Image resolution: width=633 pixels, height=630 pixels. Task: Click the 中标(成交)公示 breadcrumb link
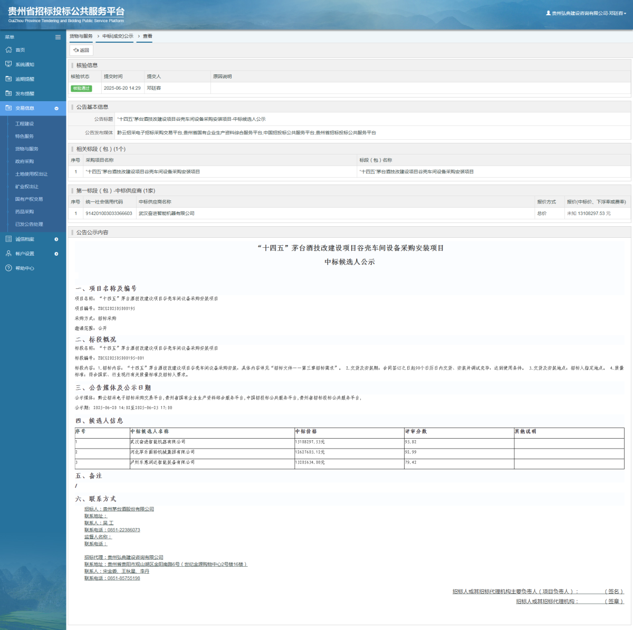click(x=118, y=36)
